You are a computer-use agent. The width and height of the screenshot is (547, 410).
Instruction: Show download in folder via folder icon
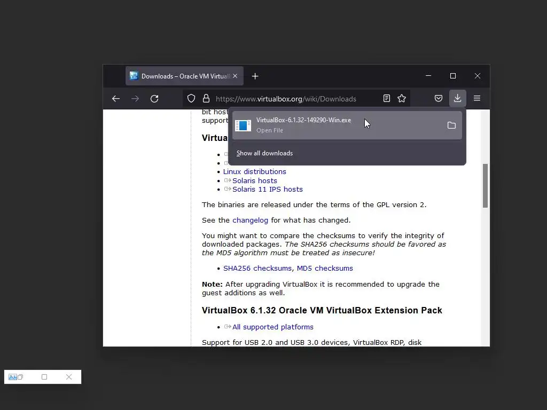(x=451, y=125)
